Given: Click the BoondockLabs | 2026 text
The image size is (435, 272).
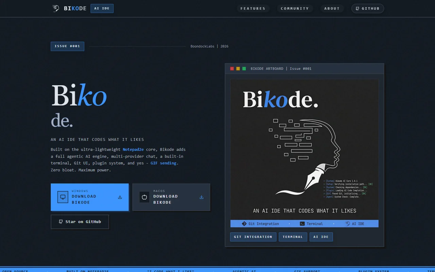Looking at the screenshot, I should pos(209,46).
